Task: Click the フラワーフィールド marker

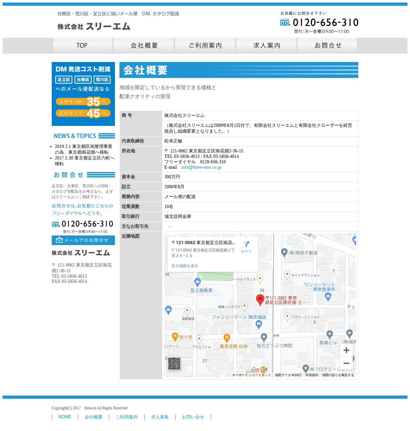Action: coord(287,317)
